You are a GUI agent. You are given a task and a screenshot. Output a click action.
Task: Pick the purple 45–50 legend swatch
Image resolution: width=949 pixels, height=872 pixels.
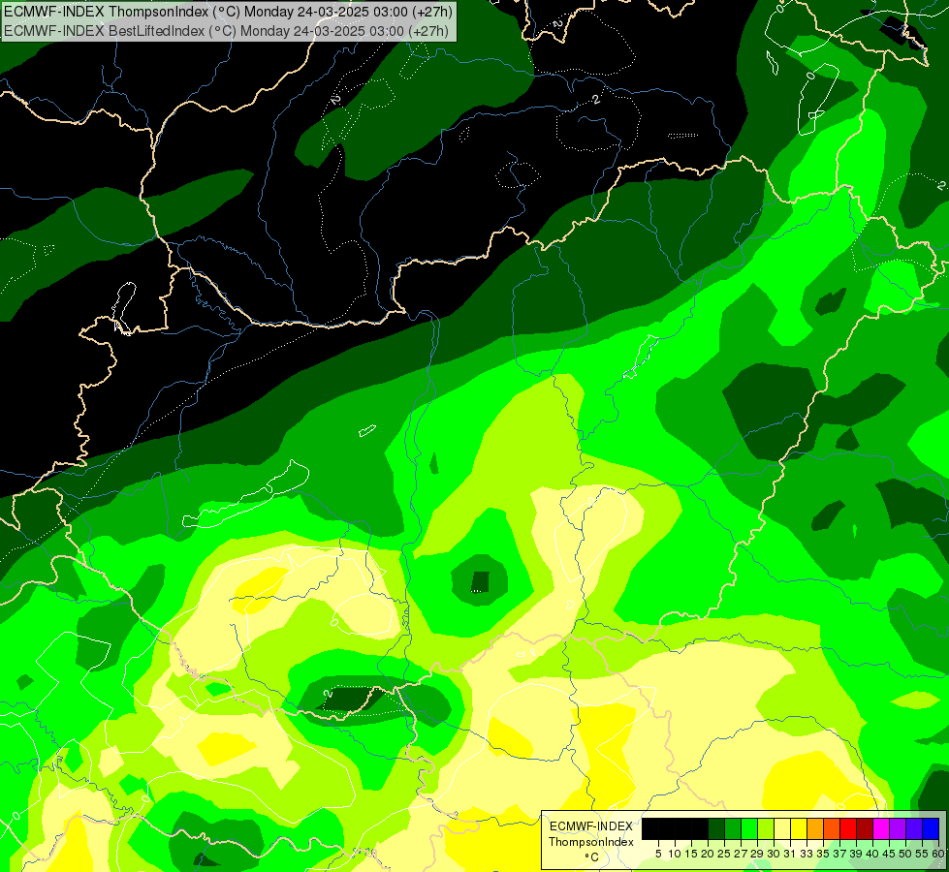coord(897,829)
